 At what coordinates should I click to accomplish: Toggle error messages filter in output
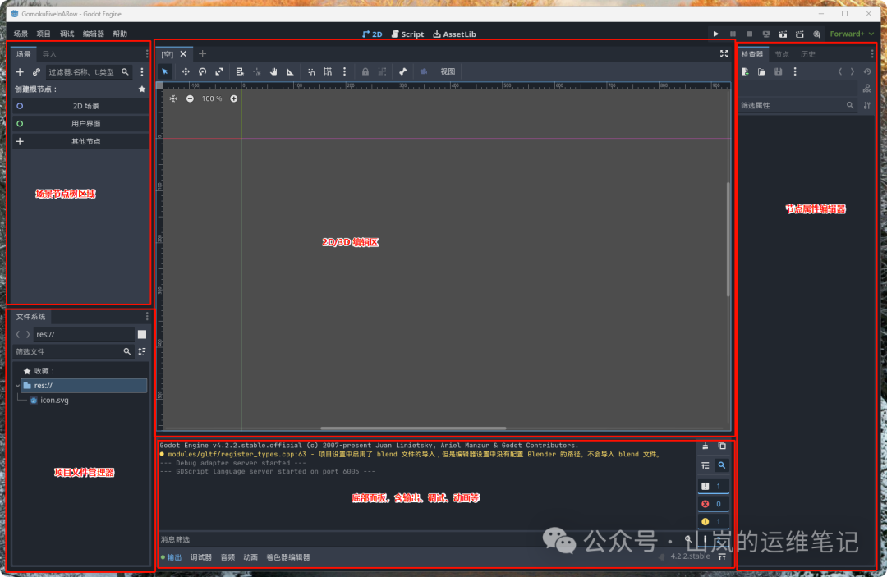click(712, 504)
